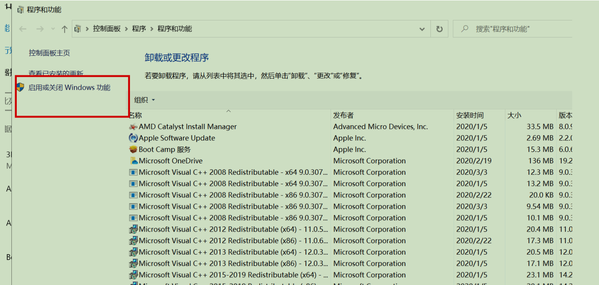Select Visual C++ 2013 Redistributable (x64) entry name
Image resolution: width=599 pixels, height=285 pixels.
pyautogui.click(x=234, y=252)
